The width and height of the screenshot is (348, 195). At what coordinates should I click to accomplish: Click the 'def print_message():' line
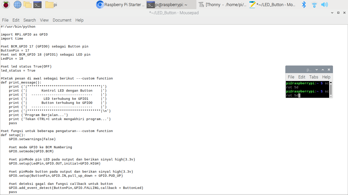pos(21,83)
